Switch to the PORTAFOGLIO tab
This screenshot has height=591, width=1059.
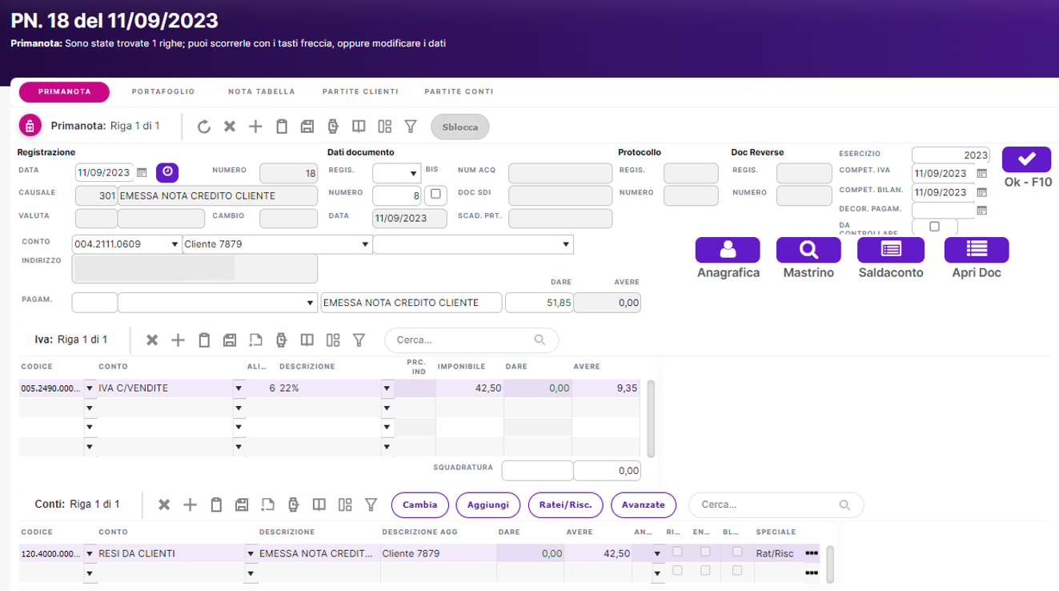[163, 91]
